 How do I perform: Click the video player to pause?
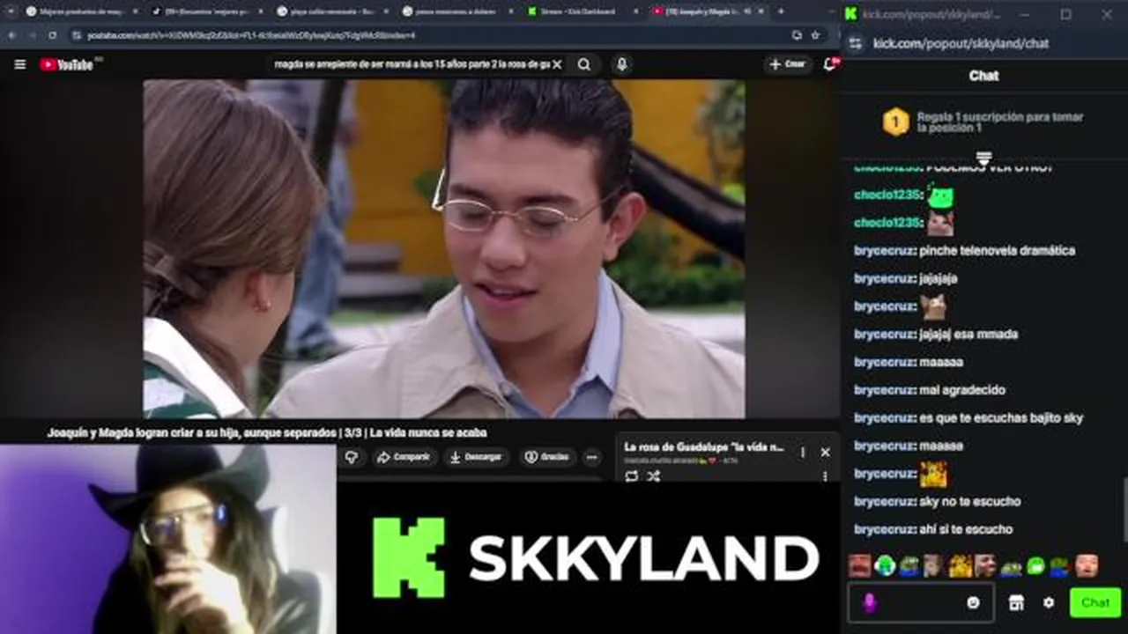coord(444,248)
